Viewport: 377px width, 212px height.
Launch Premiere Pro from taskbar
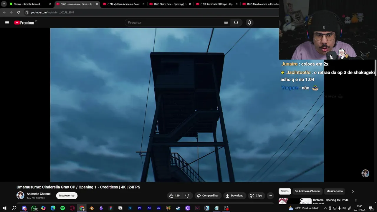(x=140, y=208)
